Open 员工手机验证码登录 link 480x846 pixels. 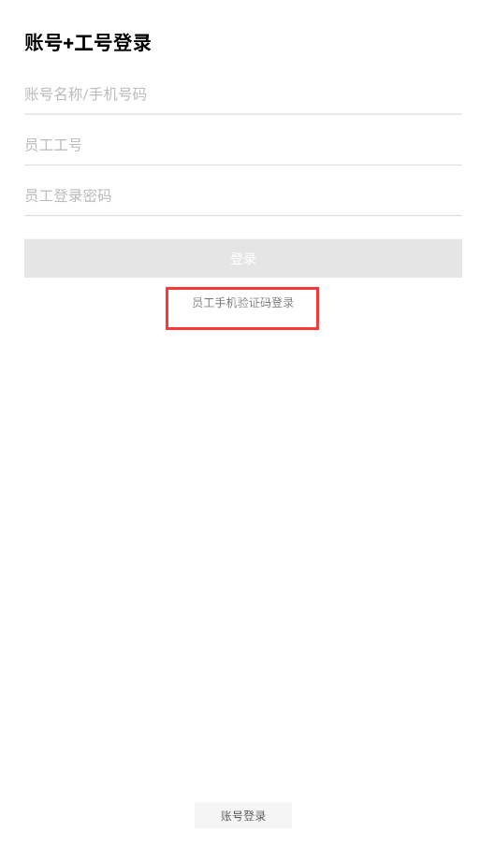[x=243, y=303]
